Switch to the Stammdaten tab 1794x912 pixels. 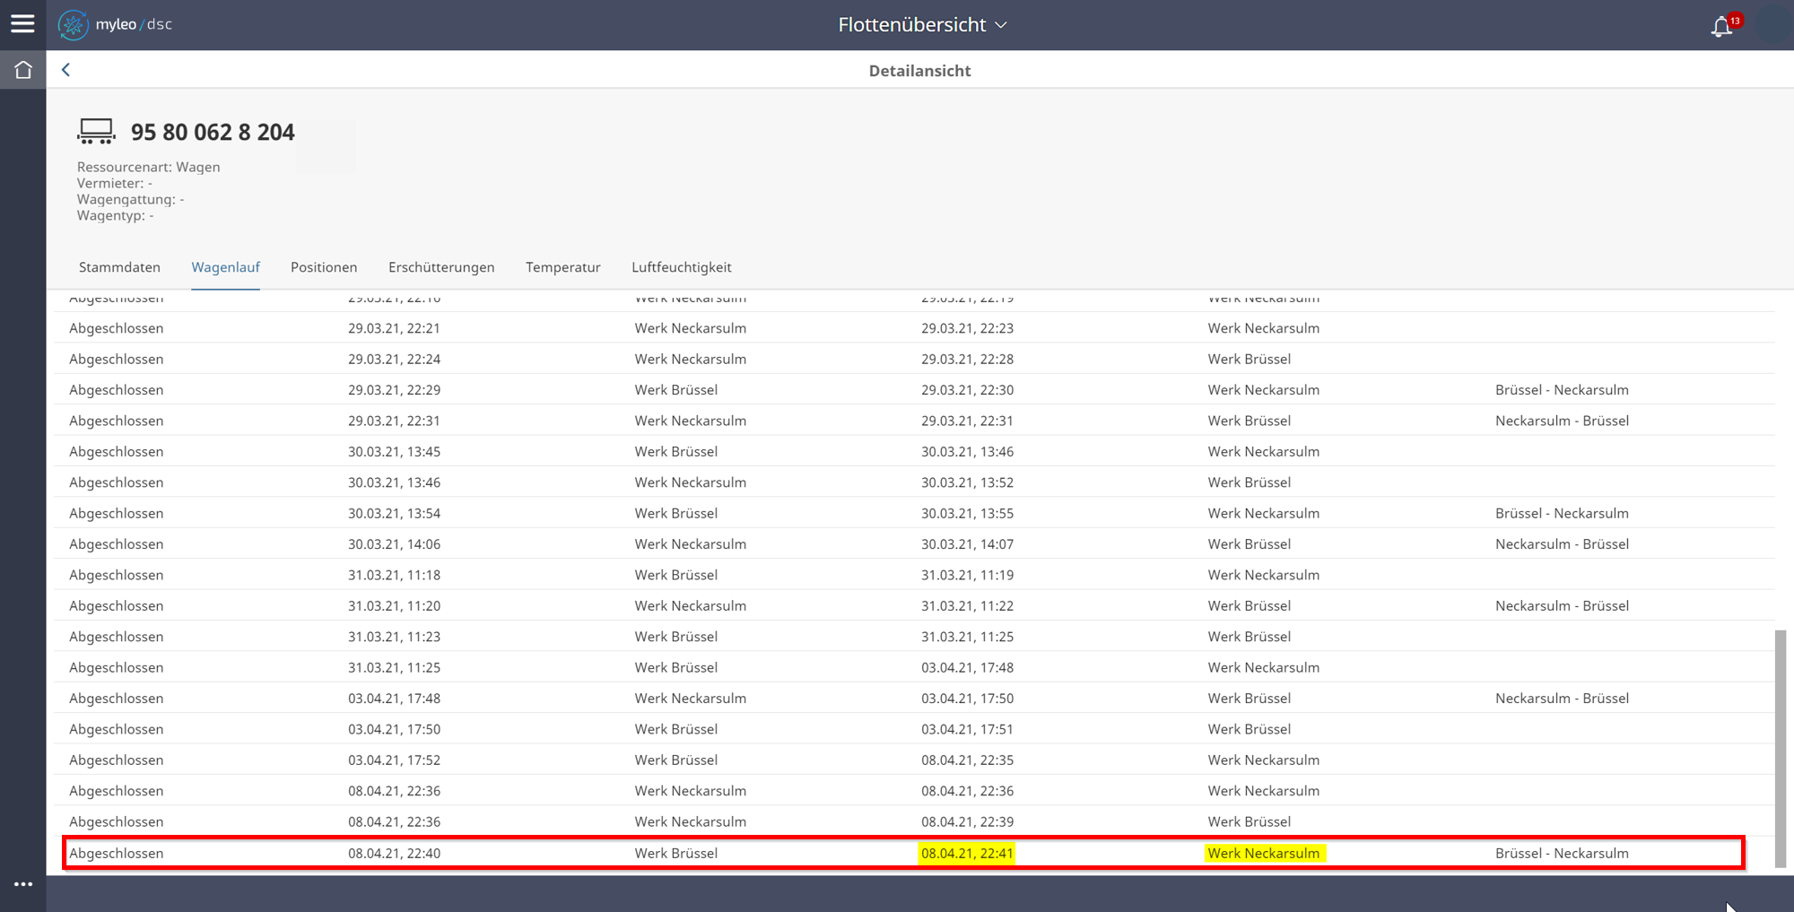pyautogui.click(x=119, y=267)
